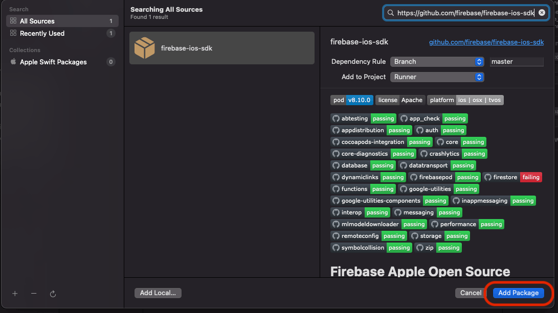Click the core-diagnostics GitHub icon

[x=336, y=154]
